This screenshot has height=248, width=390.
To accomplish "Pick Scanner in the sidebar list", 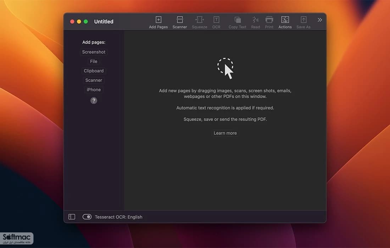I will 94,80.
